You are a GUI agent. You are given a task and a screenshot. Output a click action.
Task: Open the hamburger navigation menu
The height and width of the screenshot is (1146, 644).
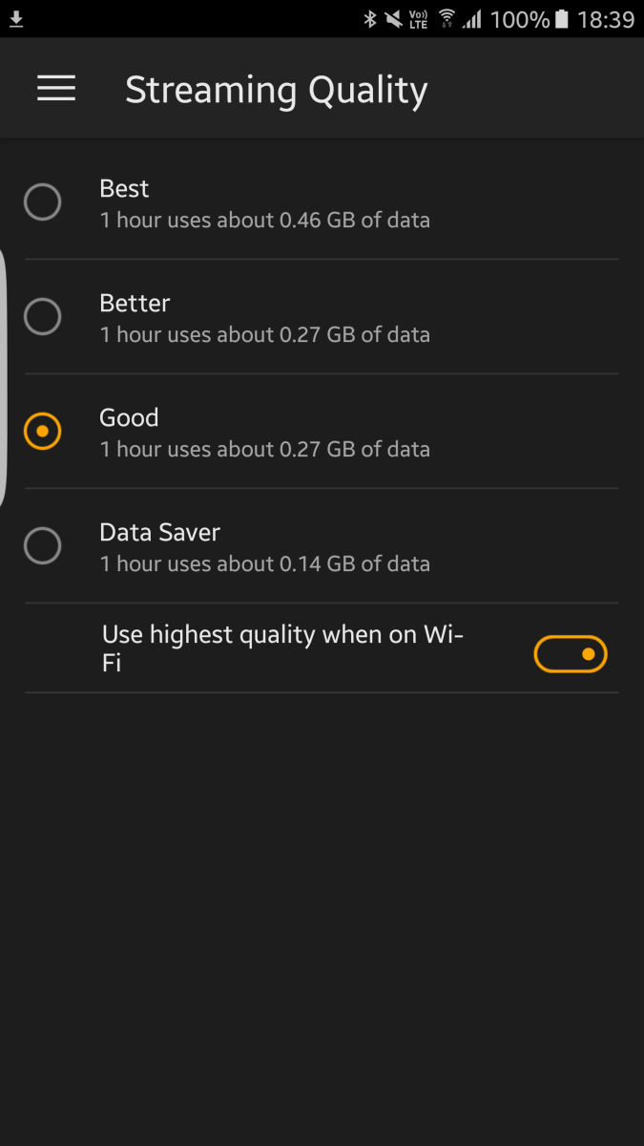(x=56, y=89)
